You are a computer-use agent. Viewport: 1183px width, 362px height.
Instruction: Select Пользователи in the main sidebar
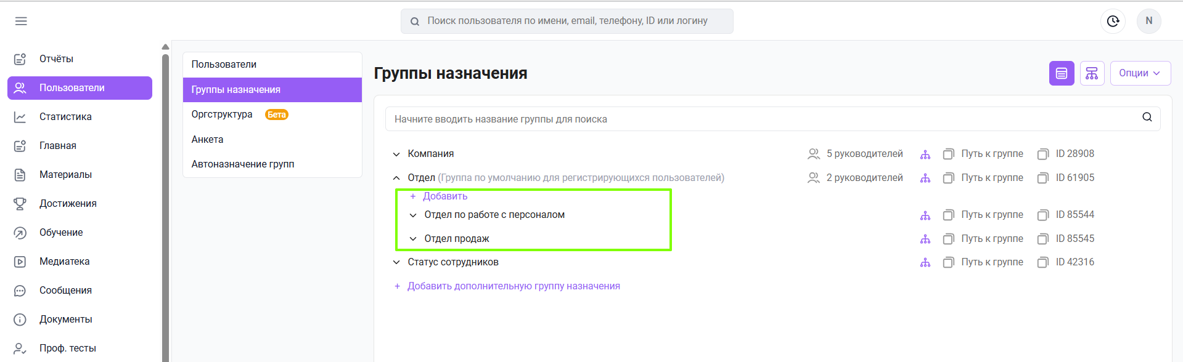click(x=80, y=88)
